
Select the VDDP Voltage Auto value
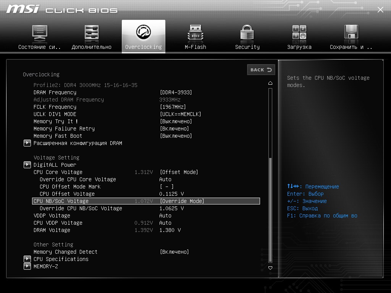[165, 216]
